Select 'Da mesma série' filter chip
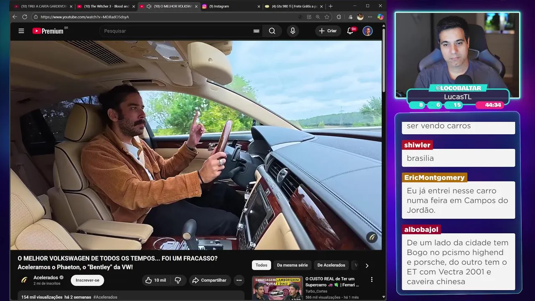This screenshot has width=535, height=301. (292, 265)
